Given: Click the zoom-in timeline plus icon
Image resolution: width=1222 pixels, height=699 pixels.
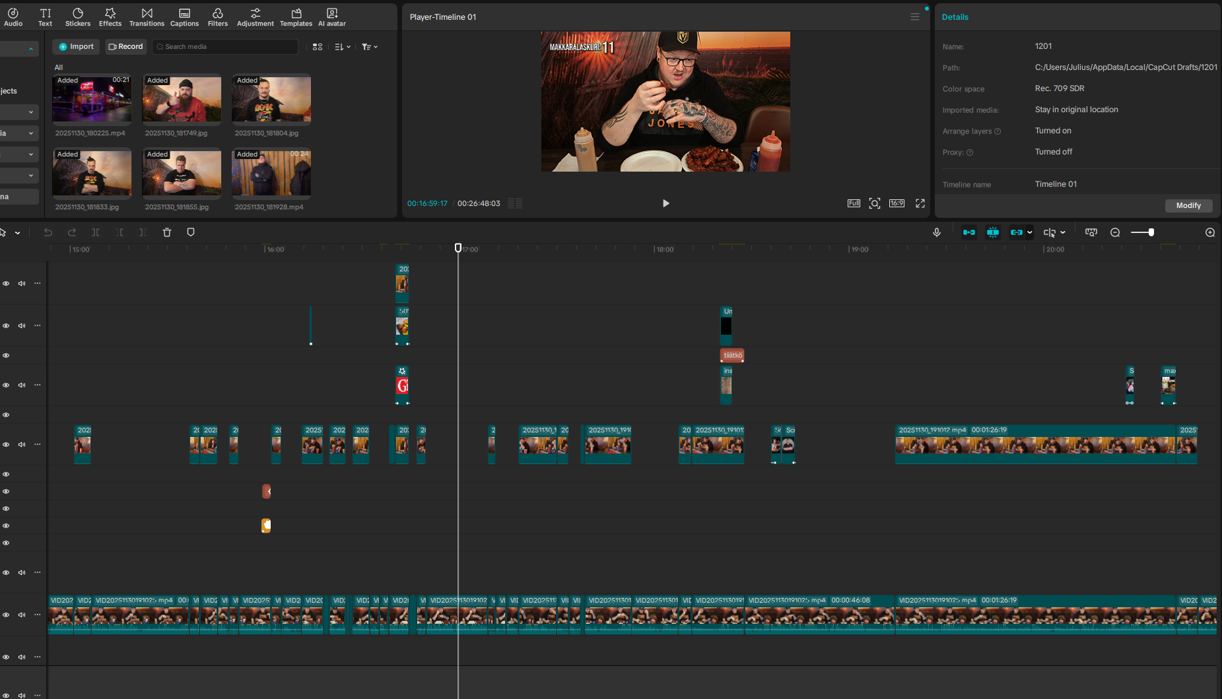Looking at the screenshot, I should click(1209, 232).
